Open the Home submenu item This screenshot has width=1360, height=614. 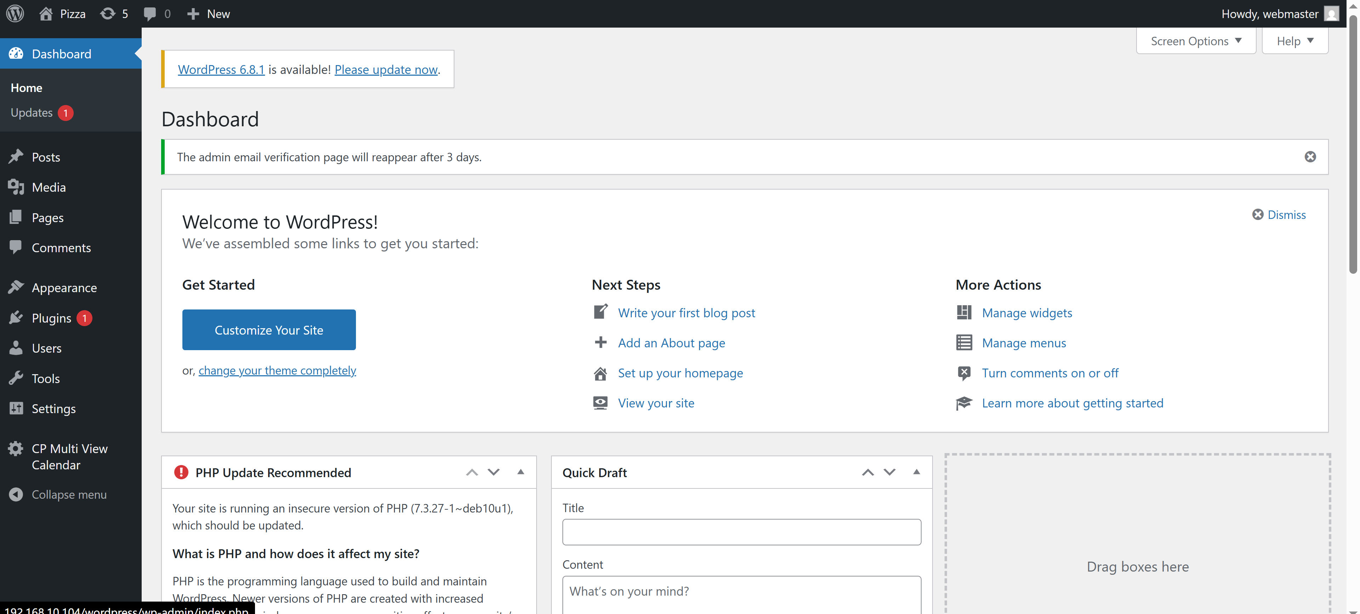27,87
